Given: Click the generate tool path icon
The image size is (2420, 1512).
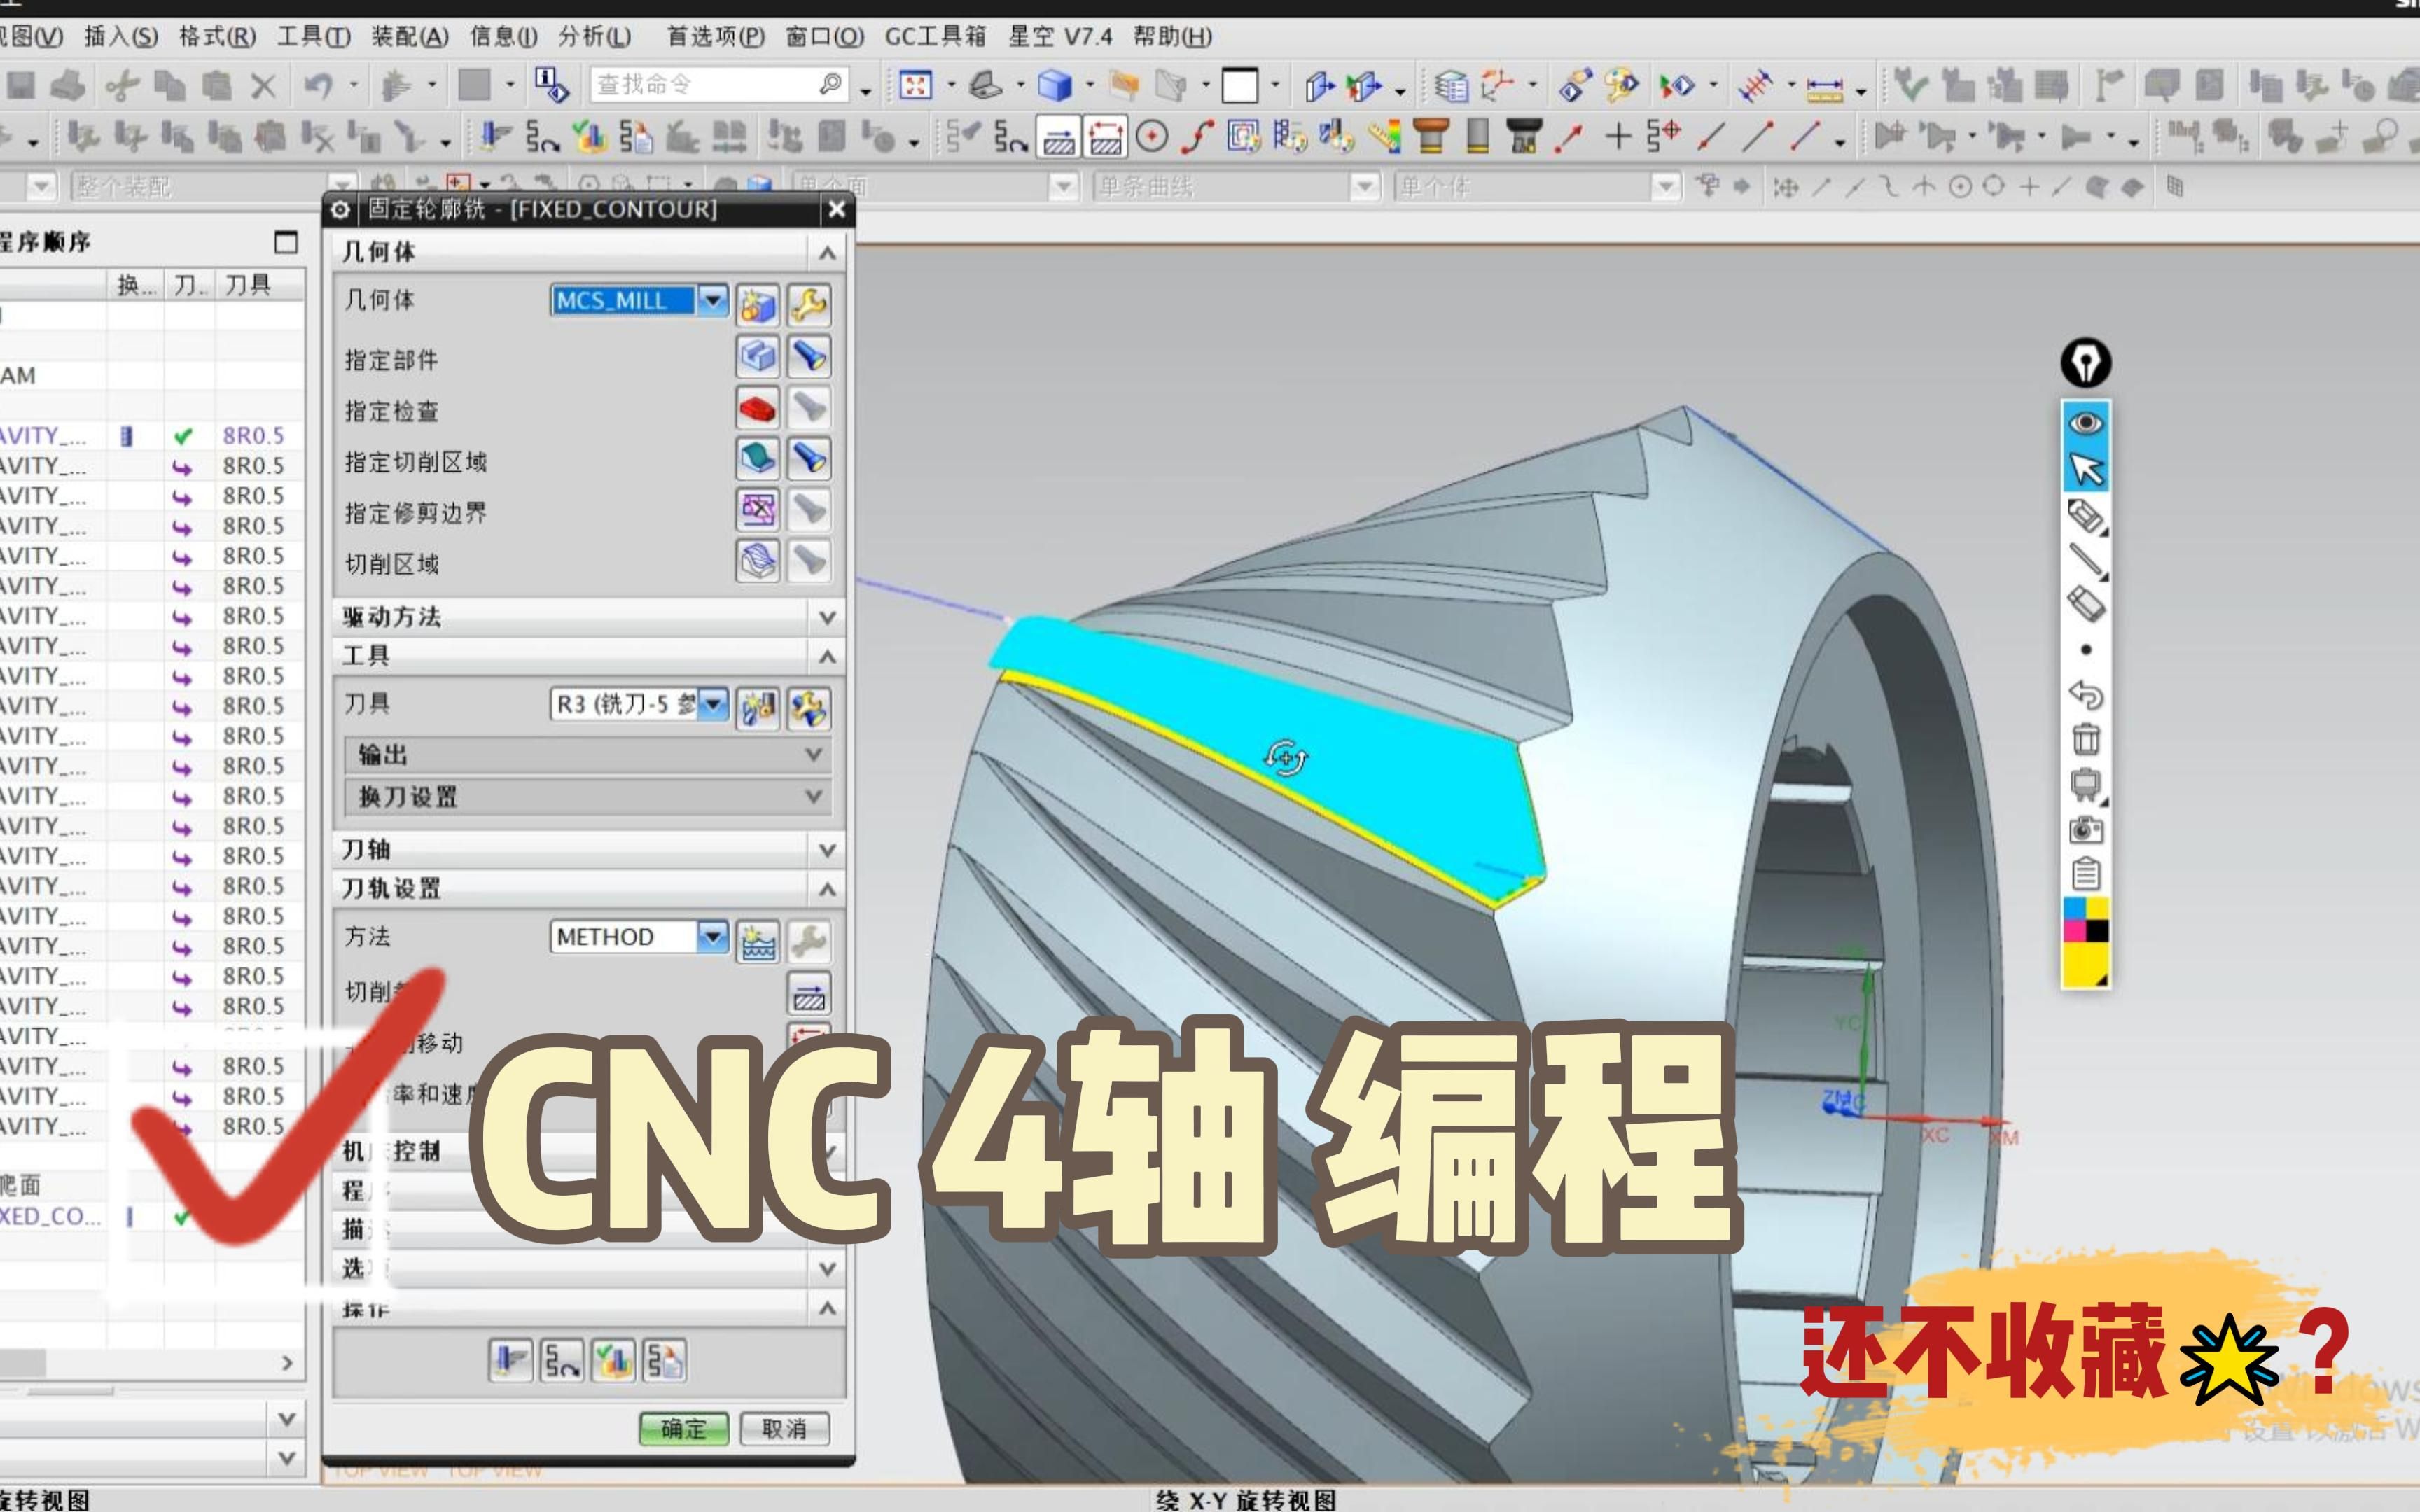Looking at the screenshot, I should coord(510,1360).
